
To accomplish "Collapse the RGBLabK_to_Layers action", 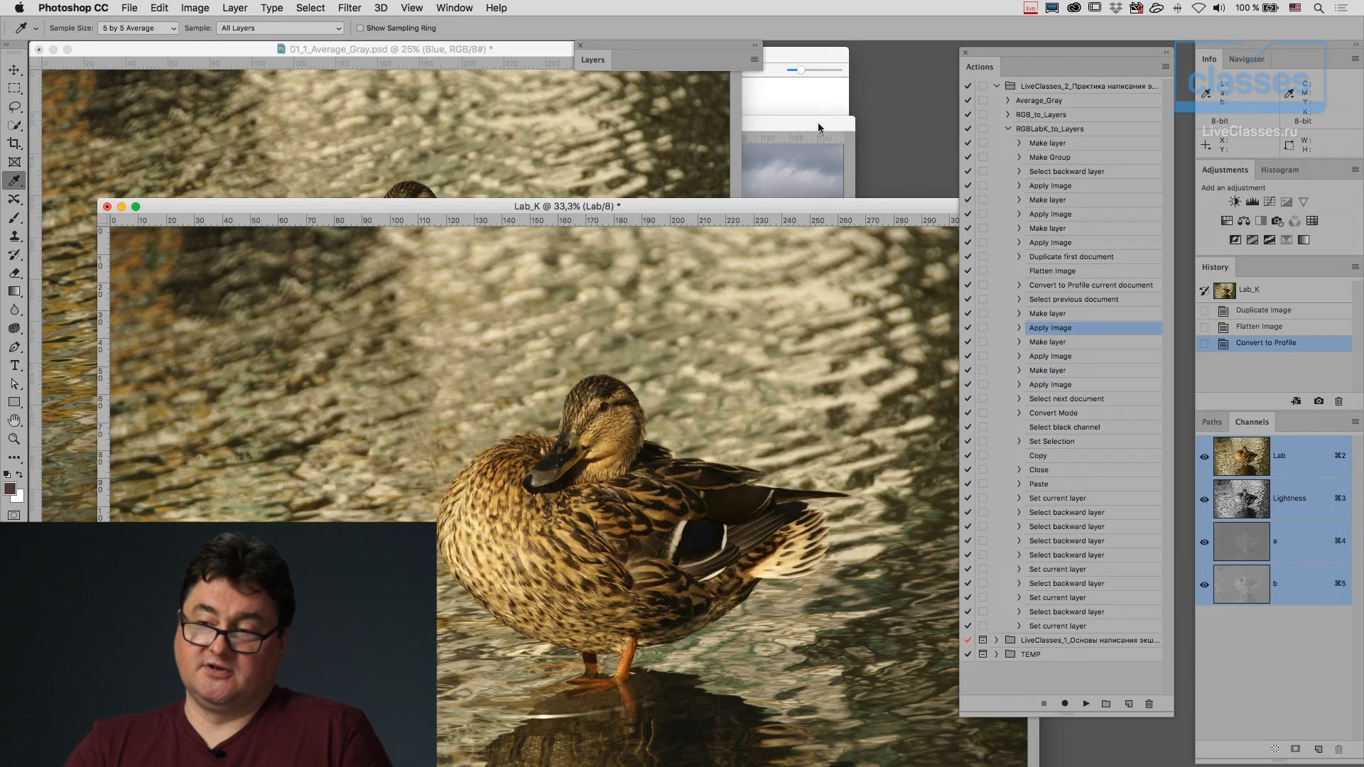I will (1007, 129).
